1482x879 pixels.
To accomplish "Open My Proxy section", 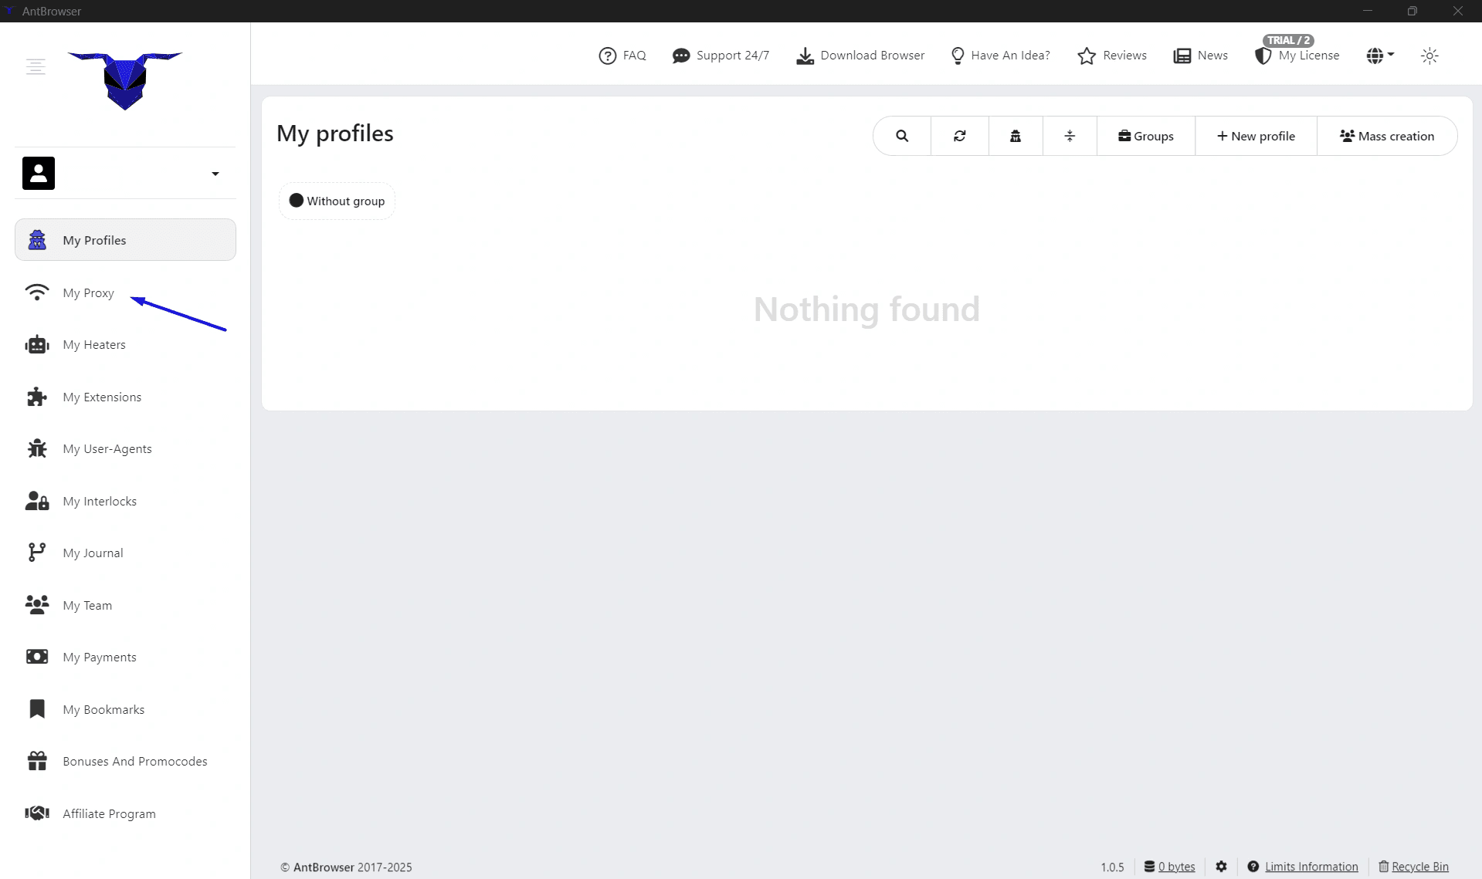I will (88, 292).
